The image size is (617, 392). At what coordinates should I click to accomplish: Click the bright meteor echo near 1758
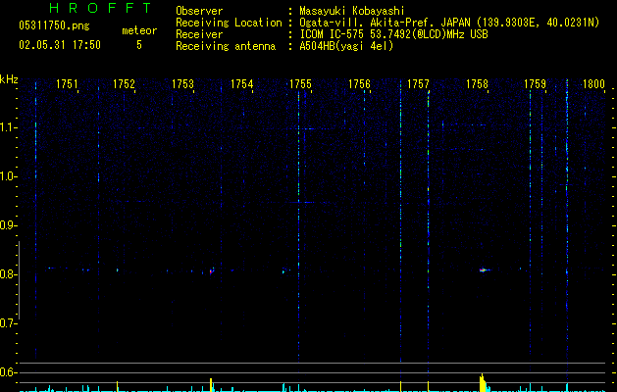coord(484,270)
